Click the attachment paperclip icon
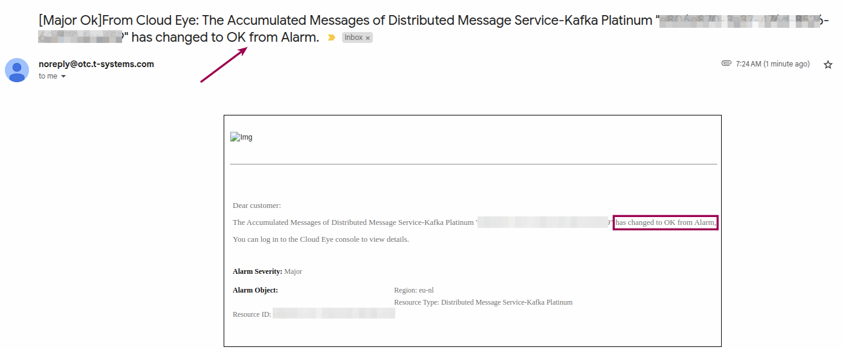 pyautogui.click(x=727, y=63)
